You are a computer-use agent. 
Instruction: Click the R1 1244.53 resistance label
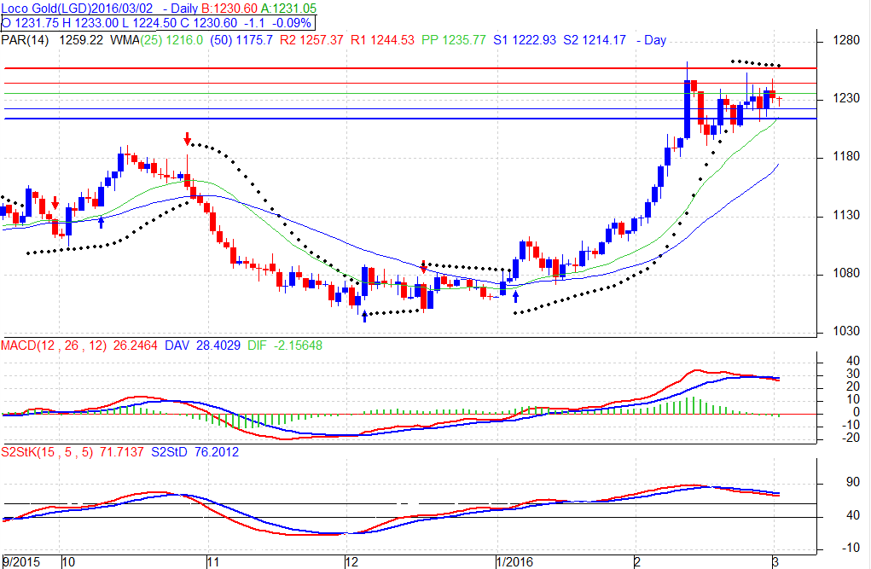[x=382, y=40]
